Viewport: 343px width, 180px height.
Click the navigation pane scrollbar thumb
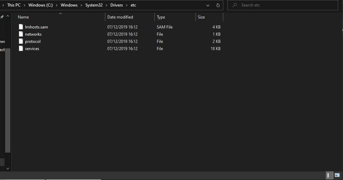pyautogui.click(x=8, y=100)
